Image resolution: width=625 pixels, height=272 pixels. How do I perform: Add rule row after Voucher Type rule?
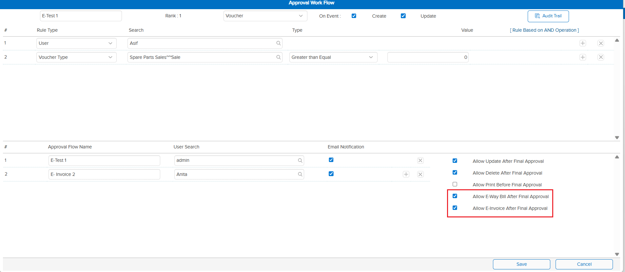pyautogui.click(x=583, y=57)
